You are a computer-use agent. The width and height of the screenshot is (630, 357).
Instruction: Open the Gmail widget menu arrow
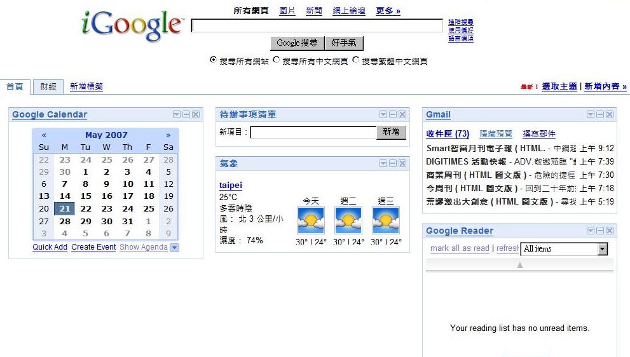click(x=590, y=114)
